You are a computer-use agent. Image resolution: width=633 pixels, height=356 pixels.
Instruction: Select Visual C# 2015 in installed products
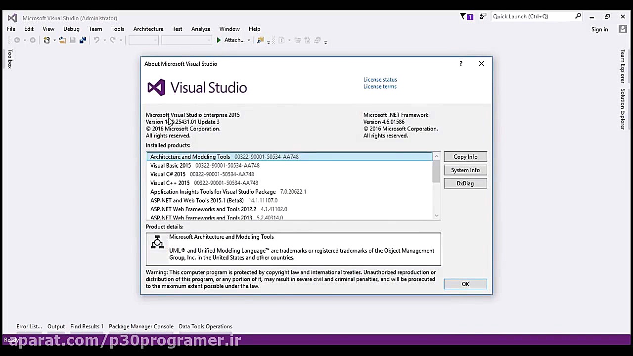pyautogui.click(x=289, y=174)
